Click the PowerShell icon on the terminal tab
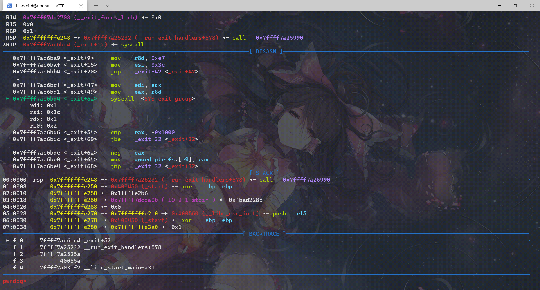The image size is (540, 290). [10, 6]
